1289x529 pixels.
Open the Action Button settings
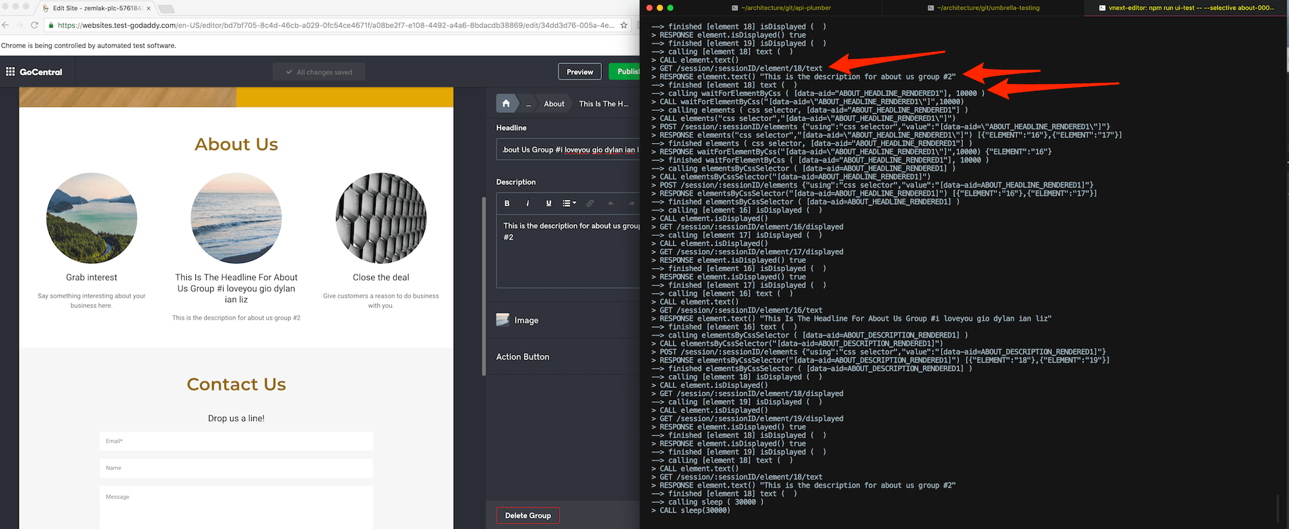563,356
